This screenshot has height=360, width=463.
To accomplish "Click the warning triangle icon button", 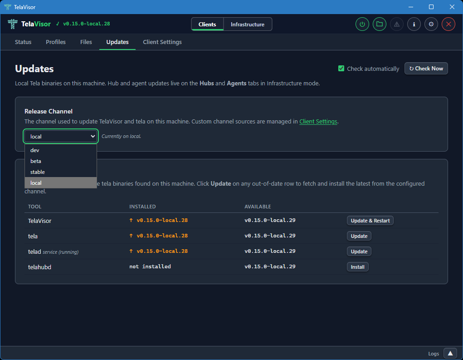I will [x=396, y=24].
